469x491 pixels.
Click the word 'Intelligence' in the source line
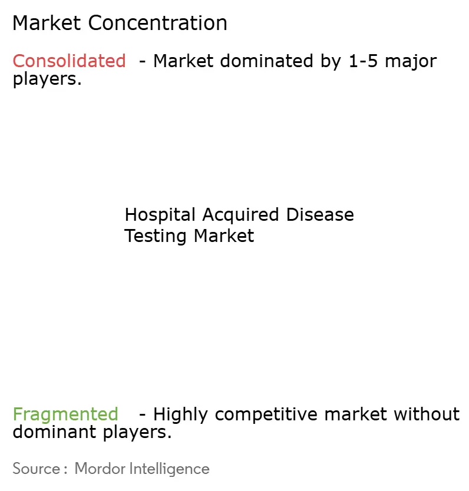[x=170, y=469]
